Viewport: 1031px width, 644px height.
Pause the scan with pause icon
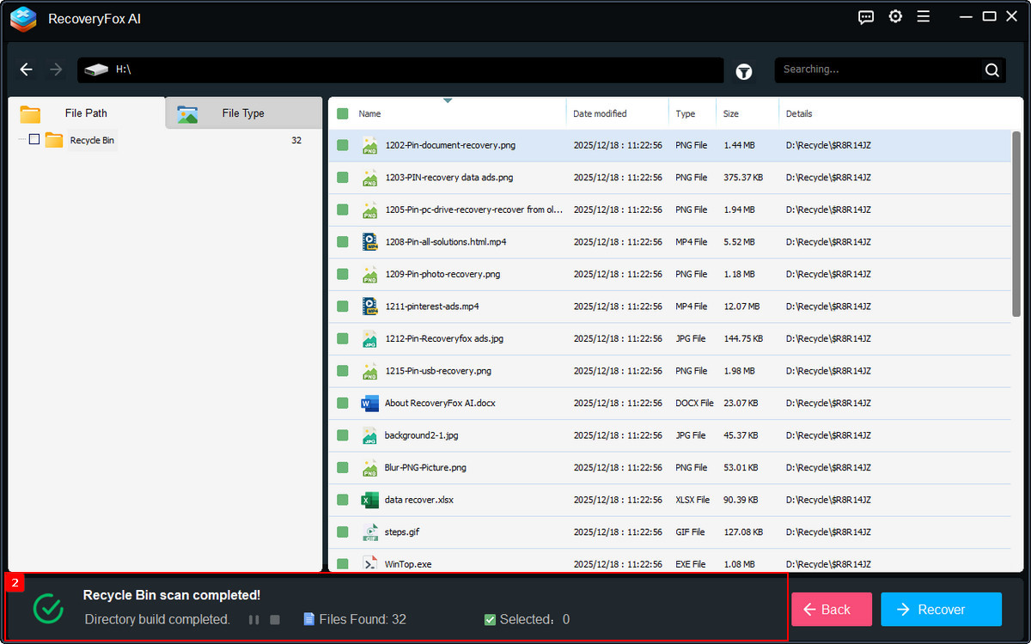point(253,620)
